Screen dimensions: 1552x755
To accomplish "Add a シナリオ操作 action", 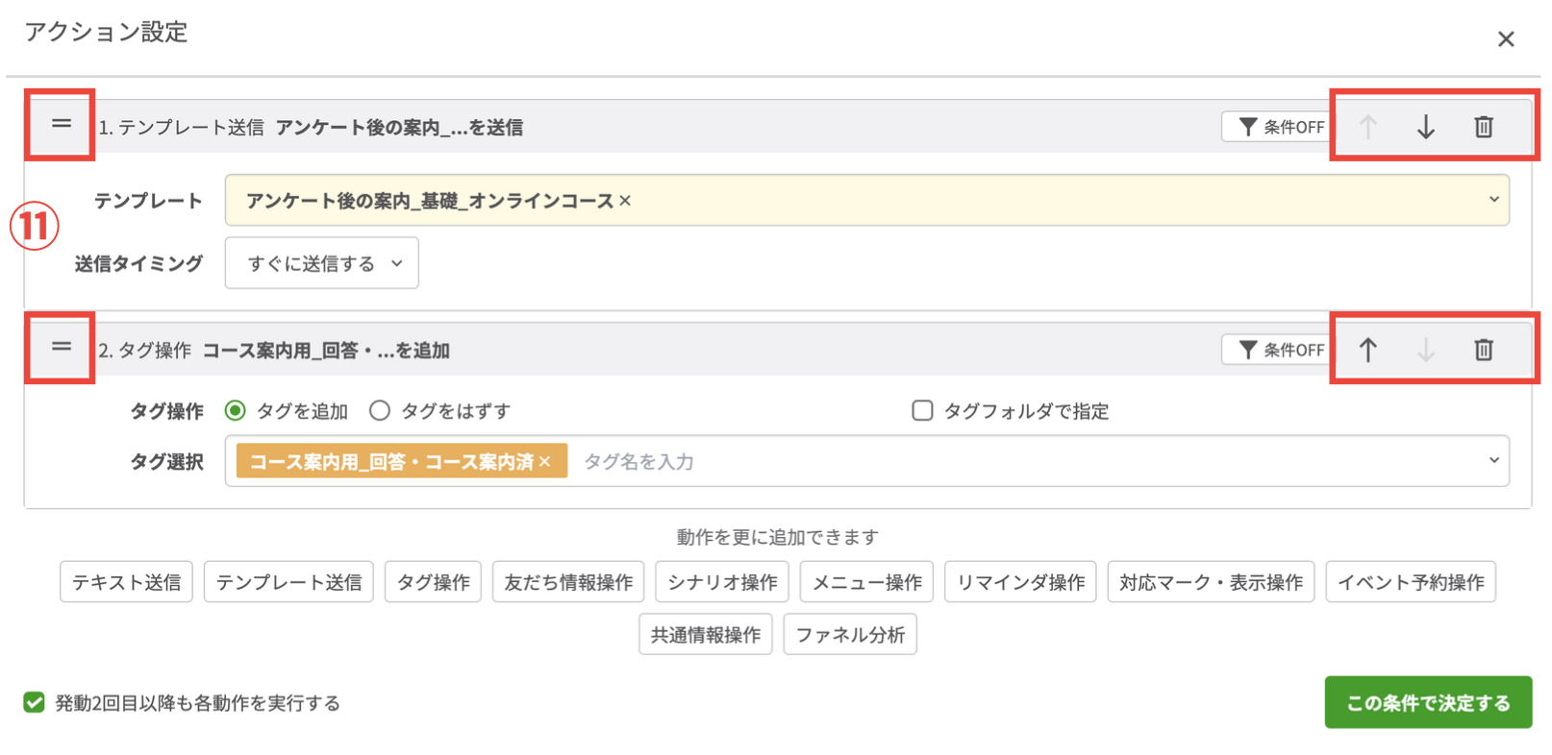I will (x=722, y=582).
